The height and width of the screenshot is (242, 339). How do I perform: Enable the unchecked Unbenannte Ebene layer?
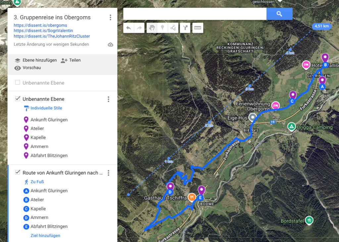tap(18, 83)
